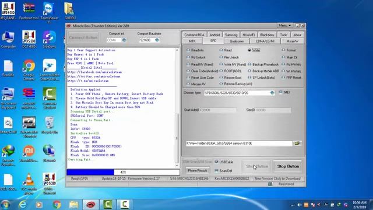
Task: Select the FRP Reset radio option
Action: (x=291, y=78)
